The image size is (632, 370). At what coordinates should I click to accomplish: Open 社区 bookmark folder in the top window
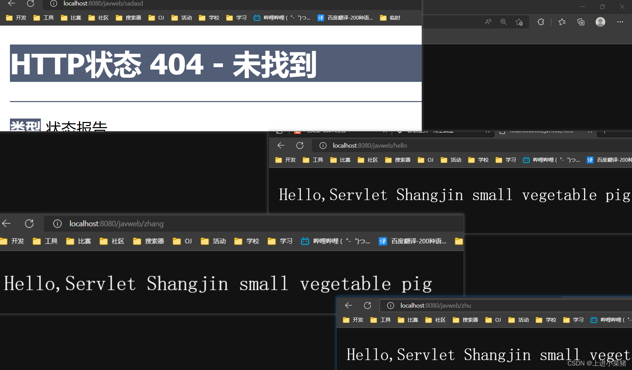click(98, 18)
